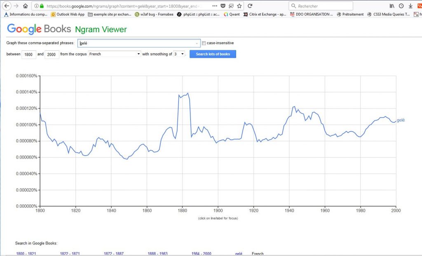Go to the browser home page icon

pyautogui.click(x=26, y=6)
